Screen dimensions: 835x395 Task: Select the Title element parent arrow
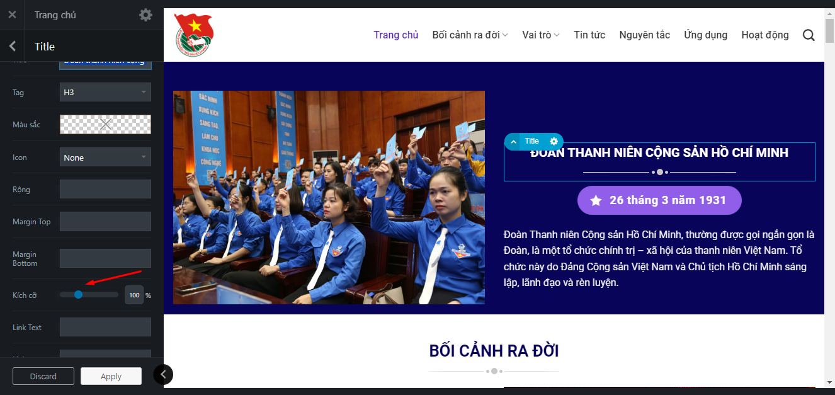coord(513,141)
